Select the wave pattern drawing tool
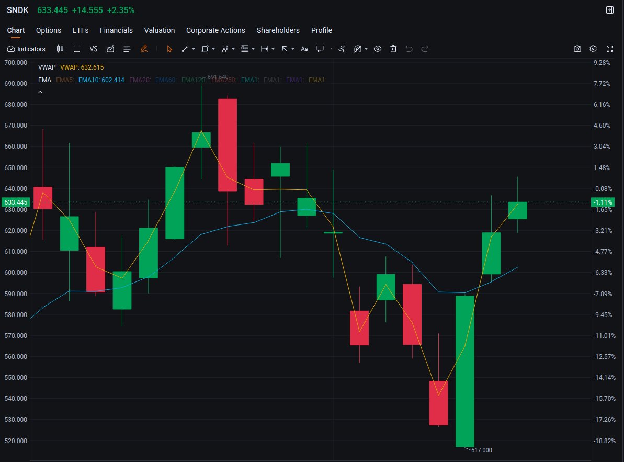Image resolution: width=624 pixels, height=462 pixels. click(225, 49)
